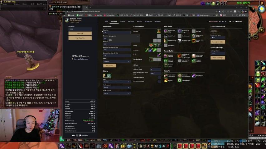Select the Potions consumable icon
This screenshot has height=149, width=266.
[159, 31]
